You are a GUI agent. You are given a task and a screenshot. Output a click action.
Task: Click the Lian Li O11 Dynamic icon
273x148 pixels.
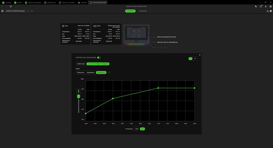point(60,3)
